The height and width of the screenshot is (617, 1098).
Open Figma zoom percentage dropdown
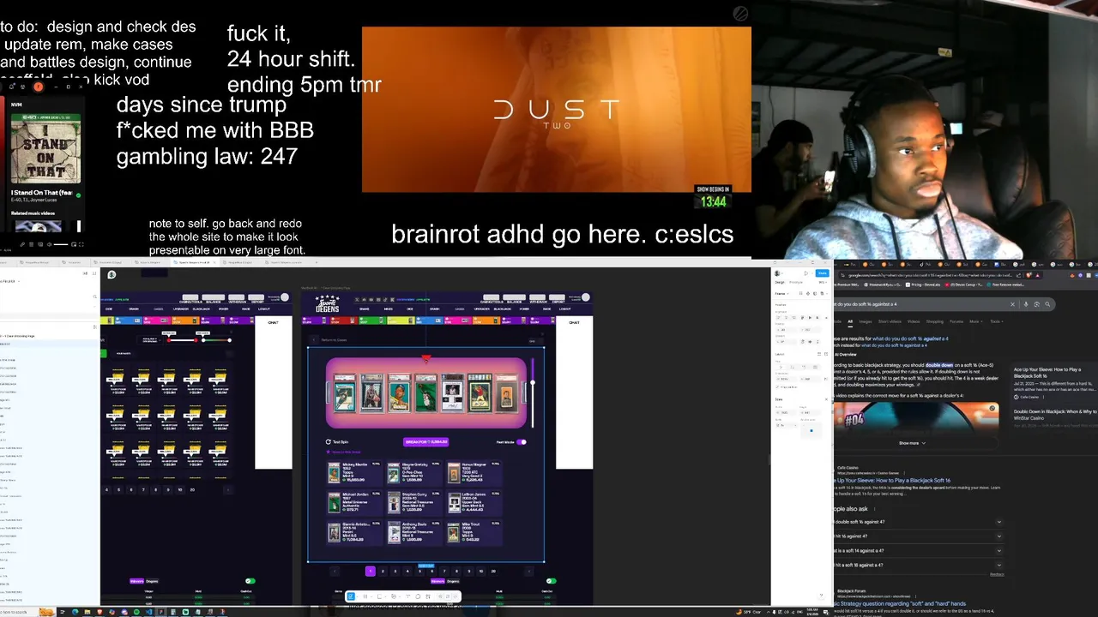[823, 282]
